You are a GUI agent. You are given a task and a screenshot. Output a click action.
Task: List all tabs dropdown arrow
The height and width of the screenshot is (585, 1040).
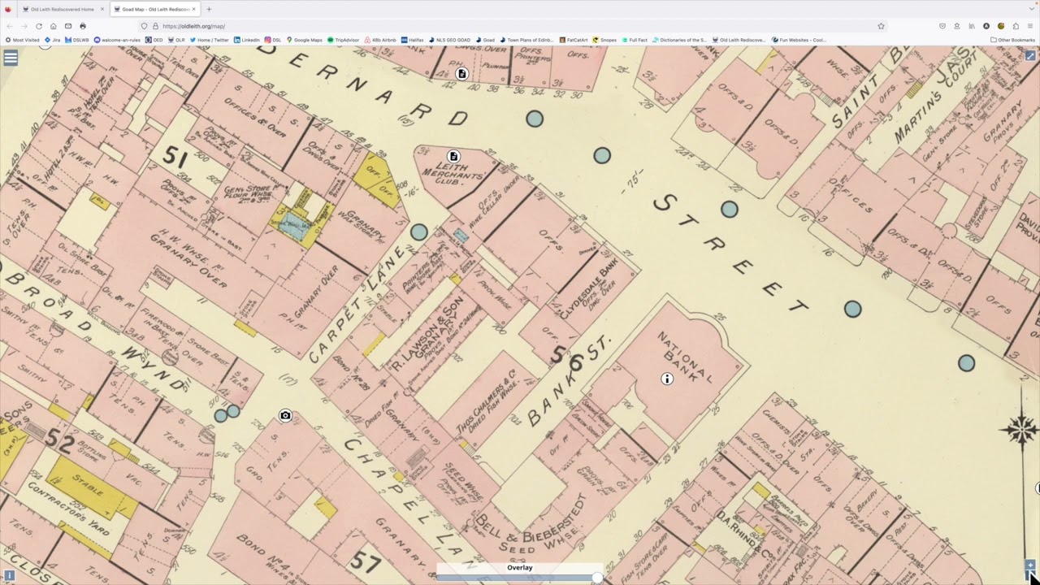[1030, 9]
